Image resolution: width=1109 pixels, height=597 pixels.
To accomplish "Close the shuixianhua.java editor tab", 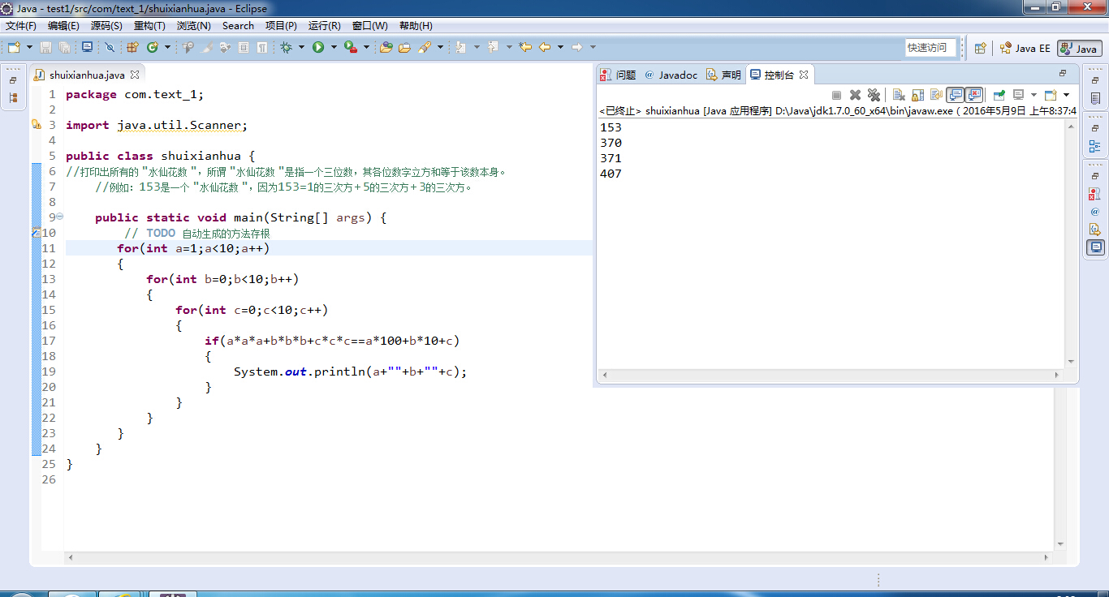I will click(x=135, y=75).
